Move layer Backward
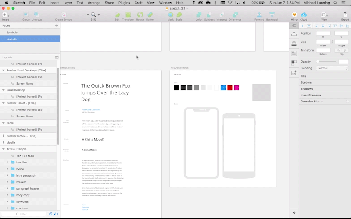The width and height of the screenshot is (351, 219). click(x=272, y=15)
